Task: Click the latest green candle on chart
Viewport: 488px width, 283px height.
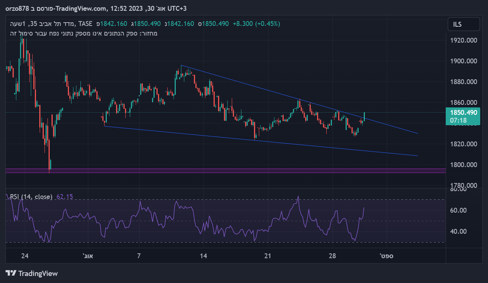Action: coord(365,116)
